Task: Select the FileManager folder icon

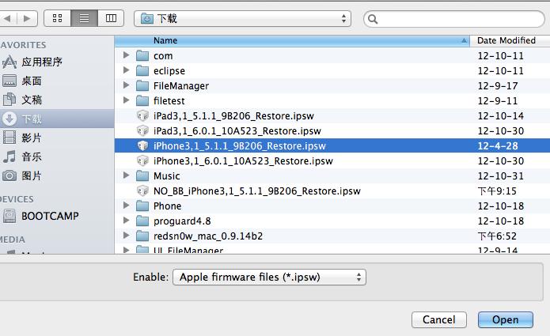Action: pyautogui.click(x=142, y=86)
